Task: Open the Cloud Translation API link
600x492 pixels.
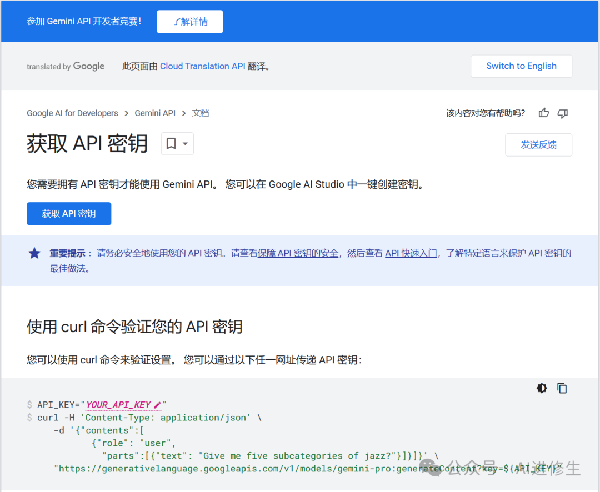Action: tap(202, 66)
